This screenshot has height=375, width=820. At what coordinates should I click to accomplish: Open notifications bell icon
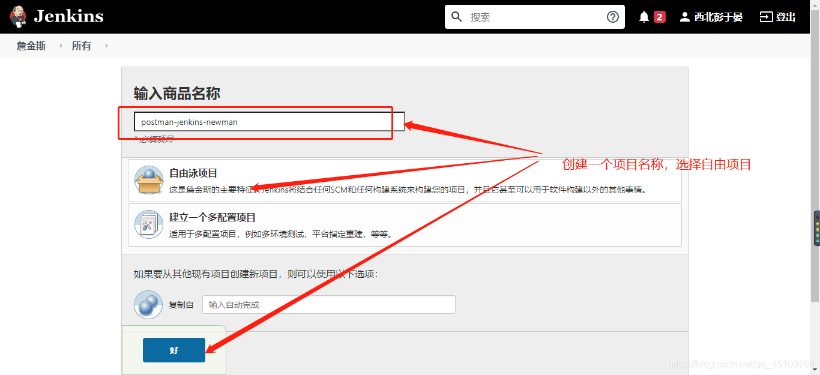[x=644, y=17]
